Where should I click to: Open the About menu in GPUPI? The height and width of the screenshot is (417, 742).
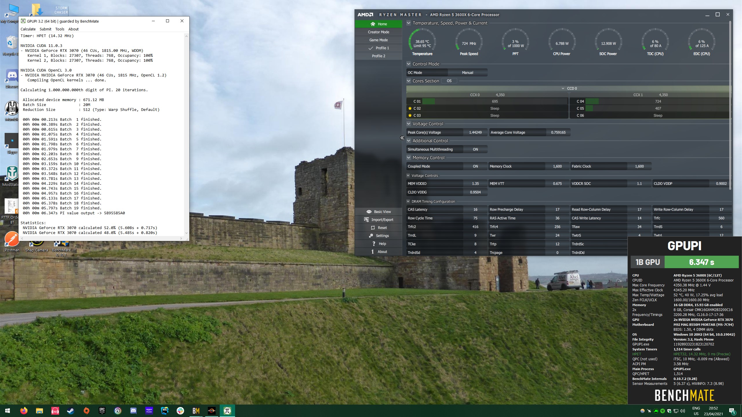tap(73, 29)
